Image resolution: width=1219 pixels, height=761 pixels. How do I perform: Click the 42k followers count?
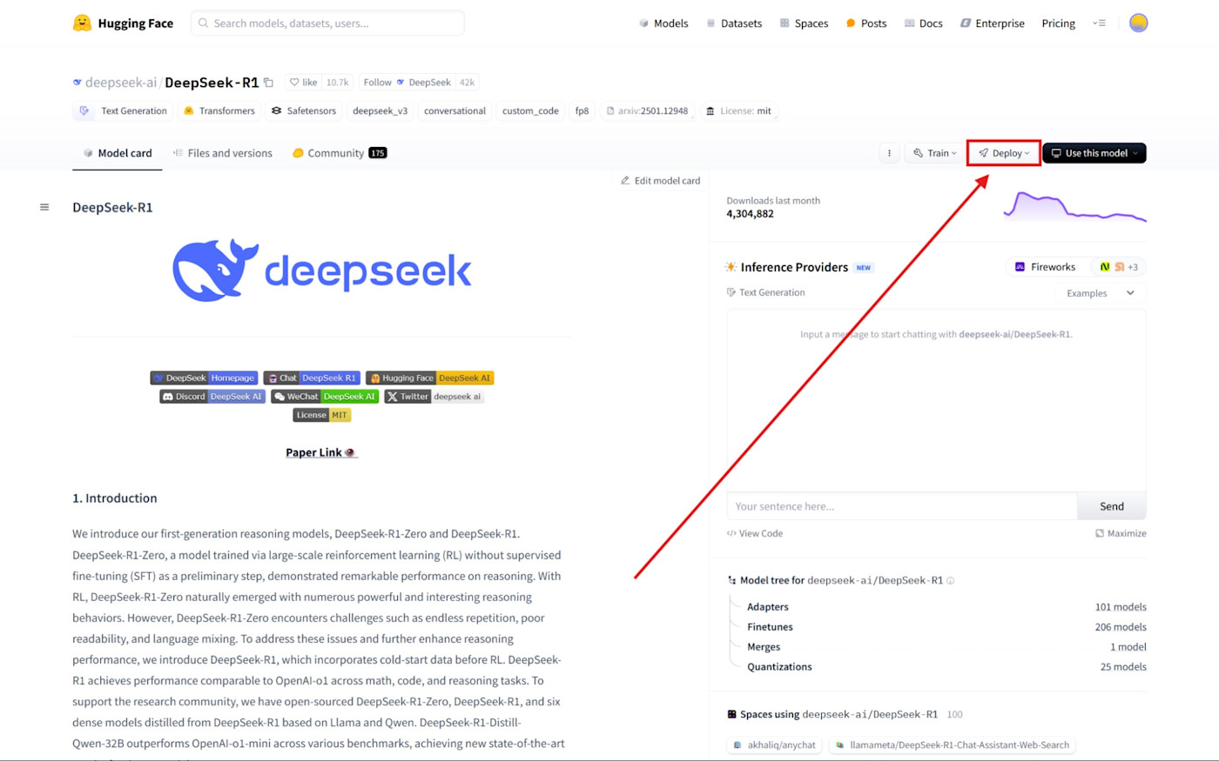pyautogui.click(x=468, y=83)
